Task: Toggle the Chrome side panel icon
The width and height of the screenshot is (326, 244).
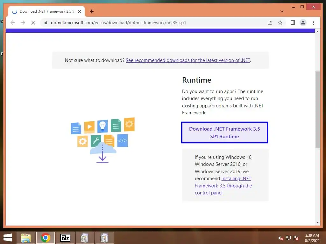Action: [293, 23]
